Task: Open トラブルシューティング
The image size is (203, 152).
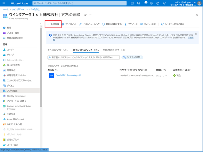Action: pyautogui.click(x=89, y=24)
